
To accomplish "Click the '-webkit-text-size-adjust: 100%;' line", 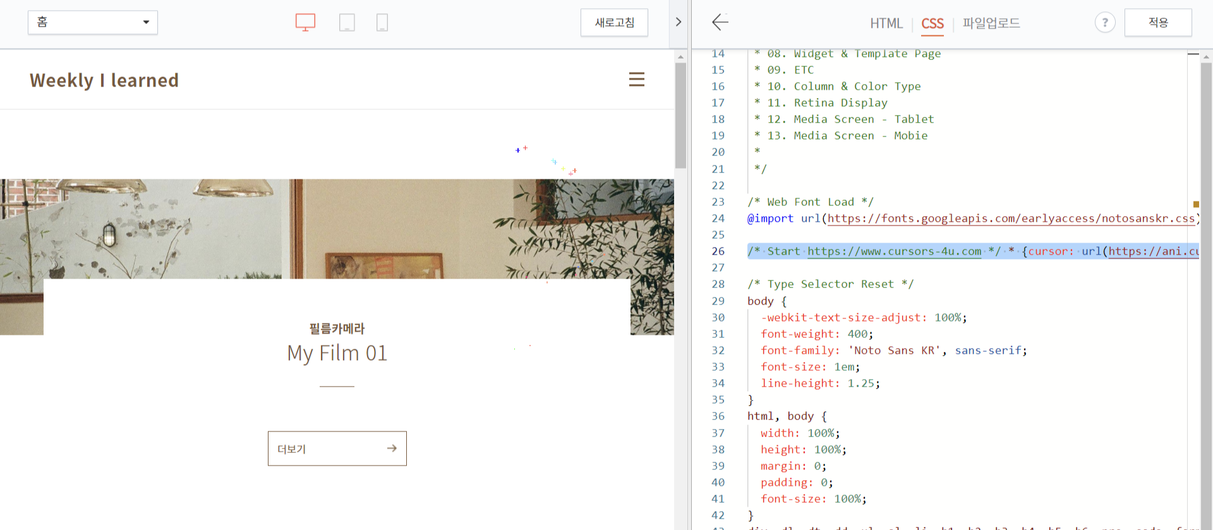I will [864, 318].
